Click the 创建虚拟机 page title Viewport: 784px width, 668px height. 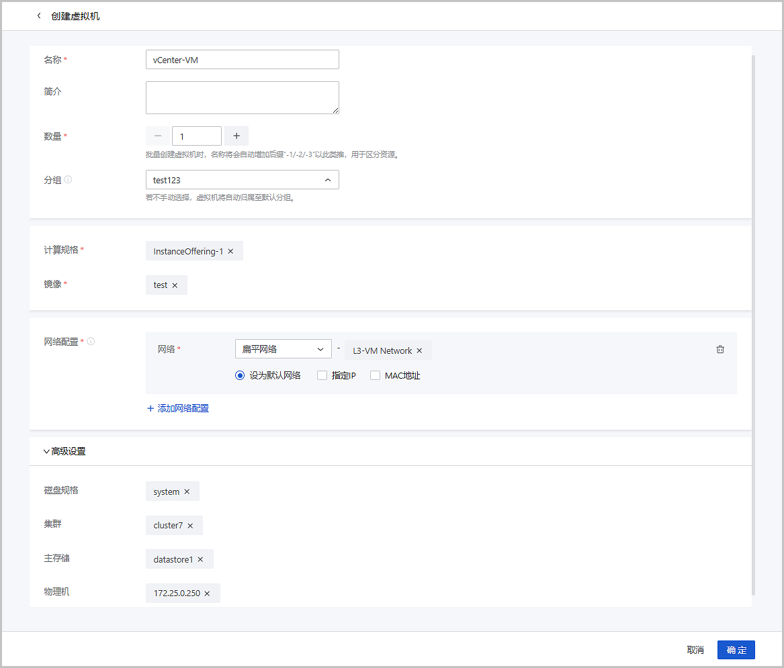[x=75, y=16]
